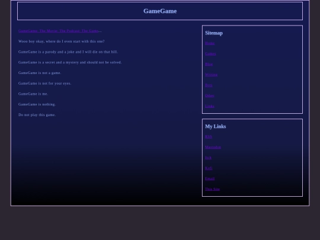Select the Email link under My Links
Screen dimensions: 320x240
coord(210,178)
